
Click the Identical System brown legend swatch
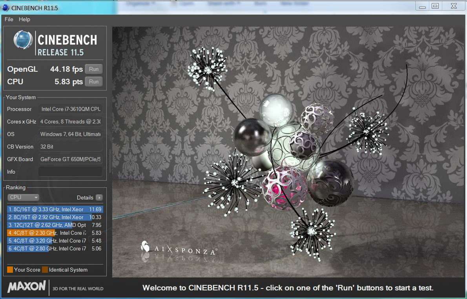[45, 270]
